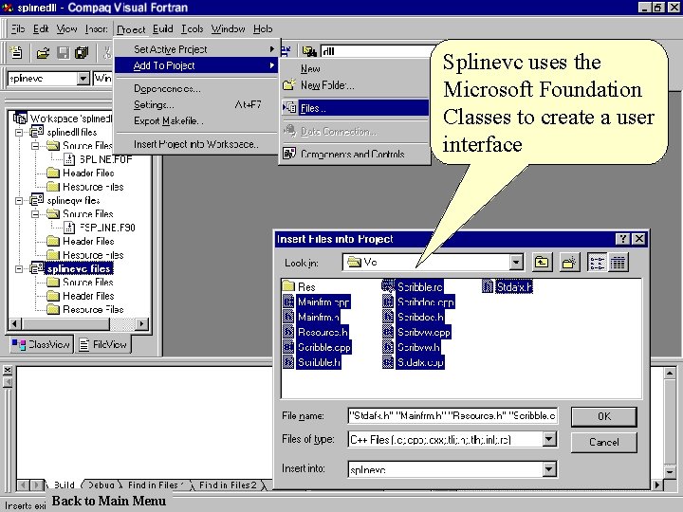Open the Look in folder dropdown
Image resolution: width=683 pixels, height=512 pixels.
(516, 263)
